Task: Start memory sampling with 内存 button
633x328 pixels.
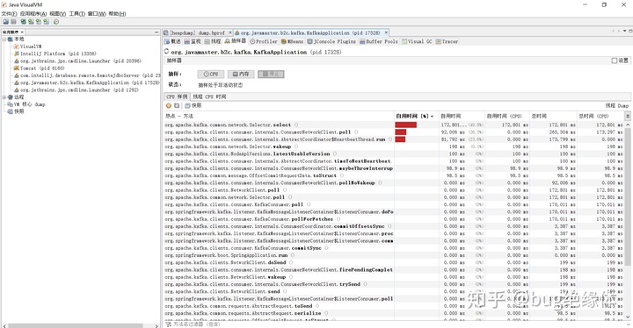Action: pos(241,75)
